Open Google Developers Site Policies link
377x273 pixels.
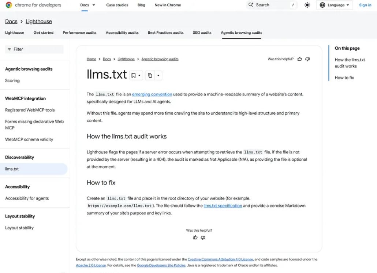click(x=161, y=265)
